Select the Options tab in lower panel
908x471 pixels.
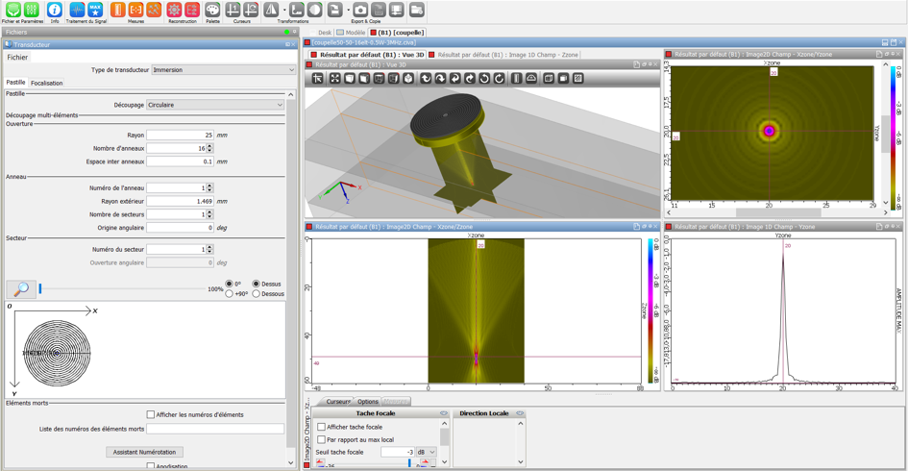click(368, 402)
